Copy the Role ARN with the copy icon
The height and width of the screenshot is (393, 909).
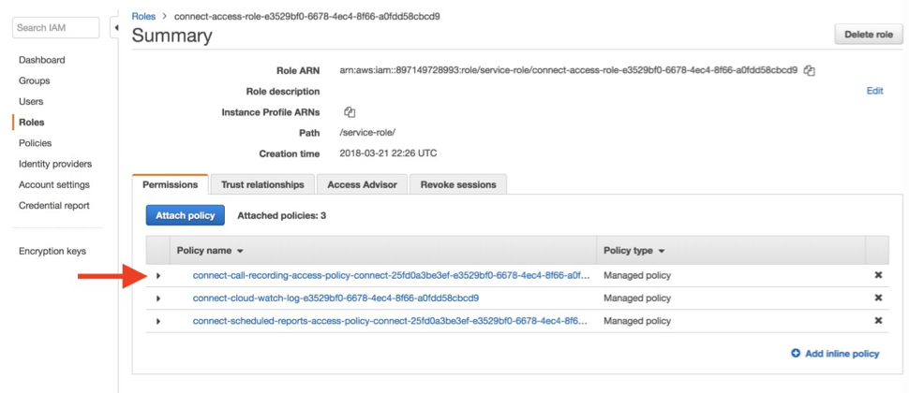pyautogui.click(x=810, y=71)
